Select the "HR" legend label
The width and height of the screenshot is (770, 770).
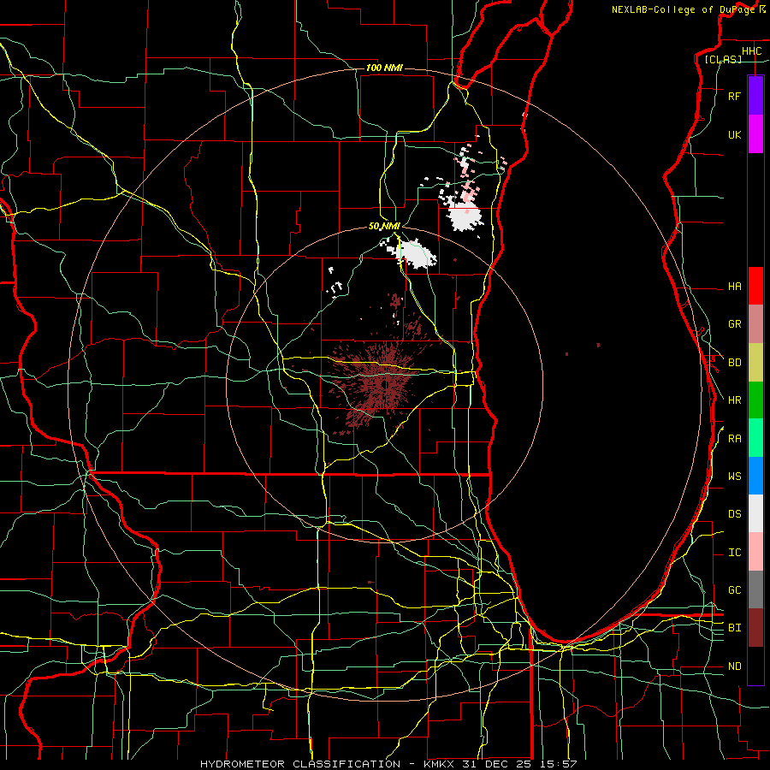tap(734, 400)
